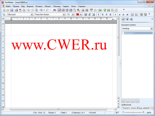The height and width of the screenshot is (116, 155).
Task: Click the sidebar collapse handle
Action: pyautogui.click(x=120, y=64)
